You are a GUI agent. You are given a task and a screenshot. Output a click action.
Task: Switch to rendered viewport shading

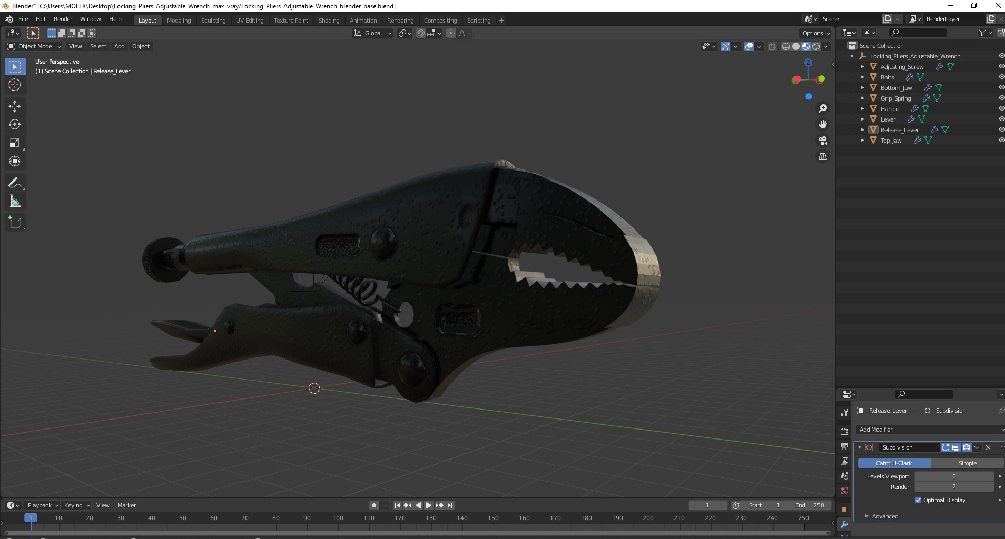(816, 46)
